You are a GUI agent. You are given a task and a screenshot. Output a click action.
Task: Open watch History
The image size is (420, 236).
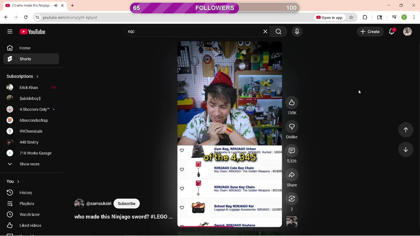(x=31, y=193)
